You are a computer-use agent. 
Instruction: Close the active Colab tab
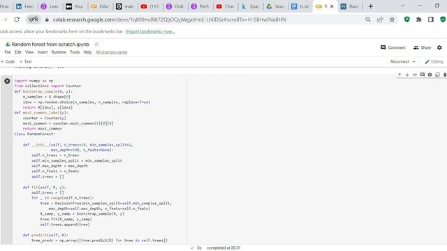pyautogui.click(x=332, y=6)
